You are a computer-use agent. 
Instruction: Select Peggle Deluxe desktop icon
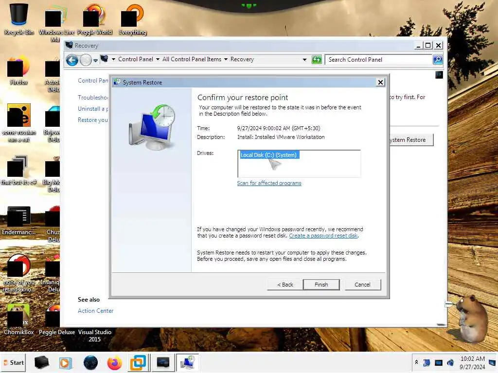point(57,320)
